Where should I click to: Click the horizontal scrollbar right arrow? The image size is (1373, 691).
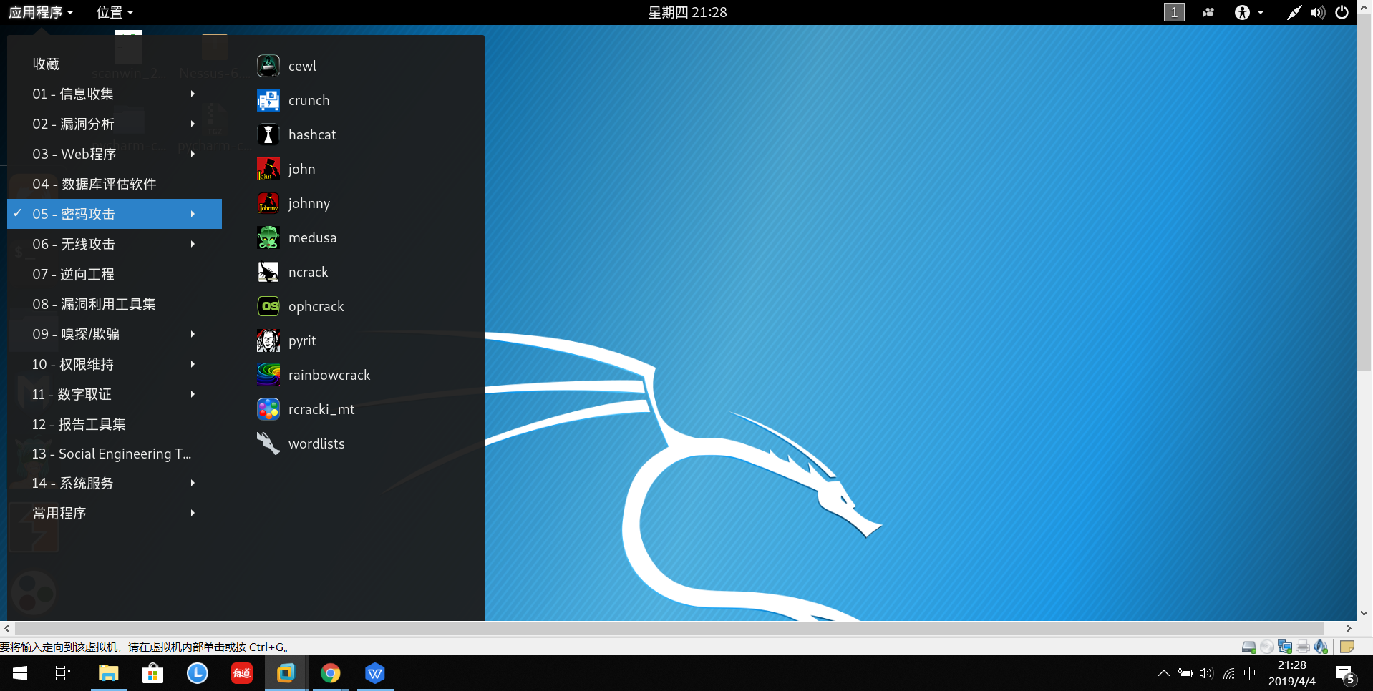click(x=1349, y=629)
